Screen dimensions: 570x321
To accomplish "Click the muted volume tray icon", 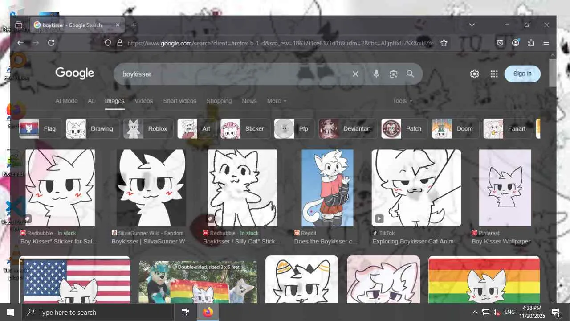I will (x=497, y=312).
